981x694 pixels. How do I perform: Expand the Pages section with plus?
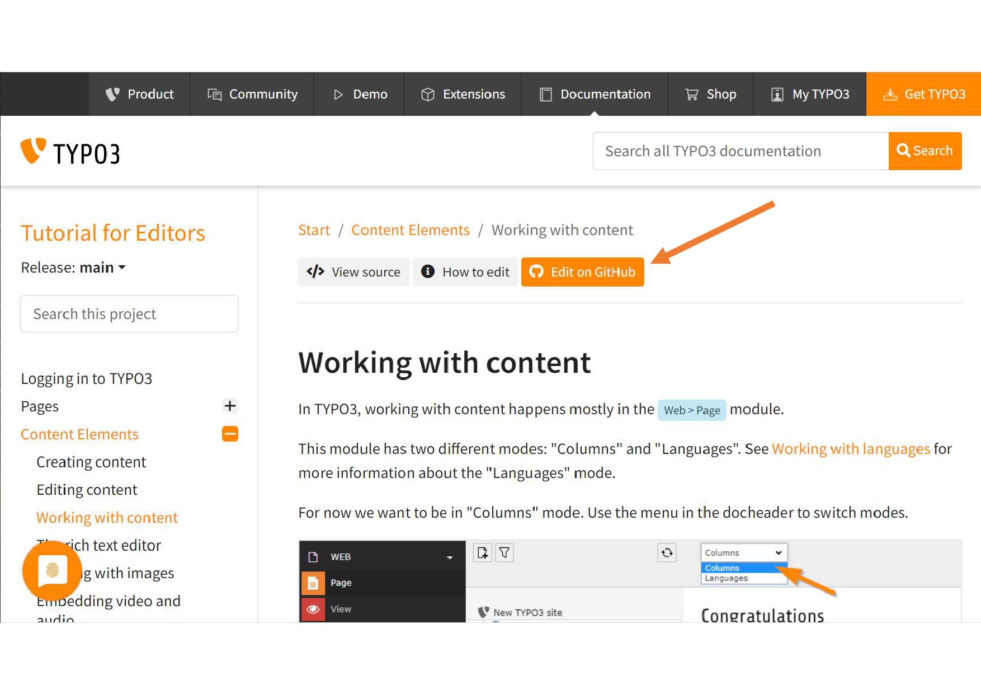click(x=230, y=406)
